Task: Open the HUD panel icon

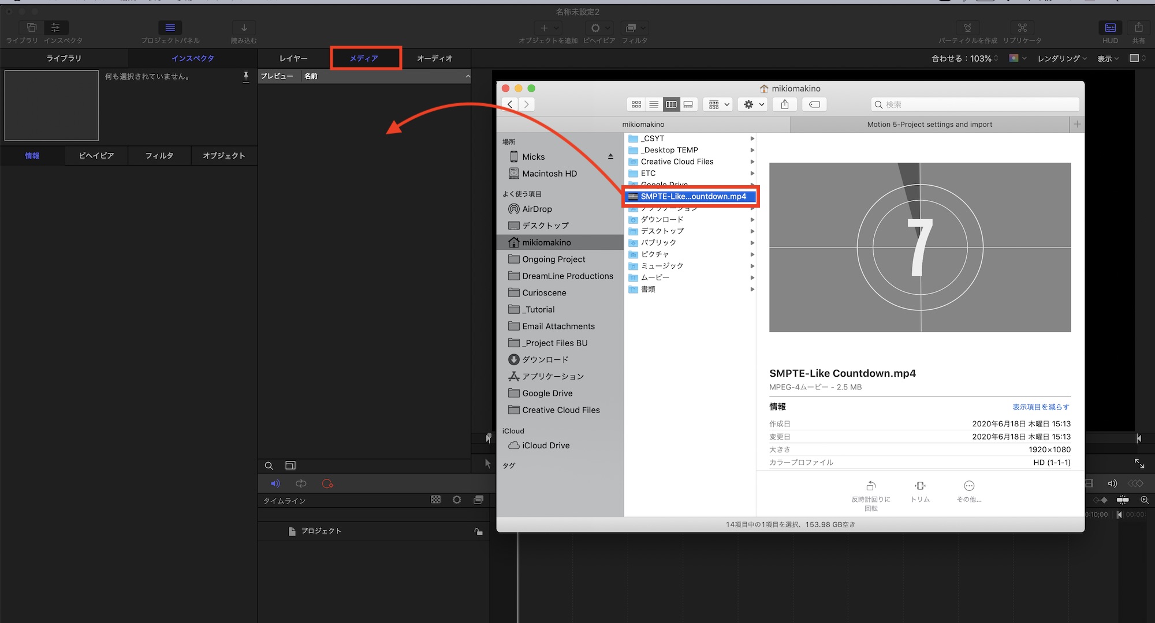Action: [1110, 28]
